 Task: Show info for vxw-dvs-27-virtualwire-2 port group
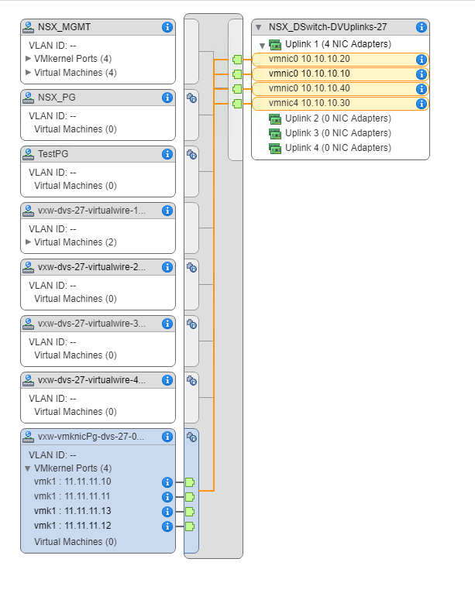coord(167,267)
